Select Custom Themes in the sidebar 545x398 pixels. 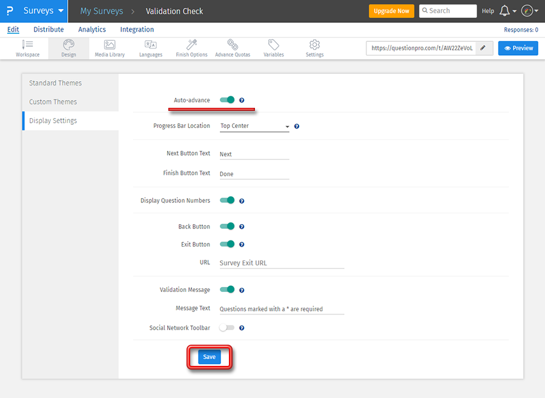53,102
